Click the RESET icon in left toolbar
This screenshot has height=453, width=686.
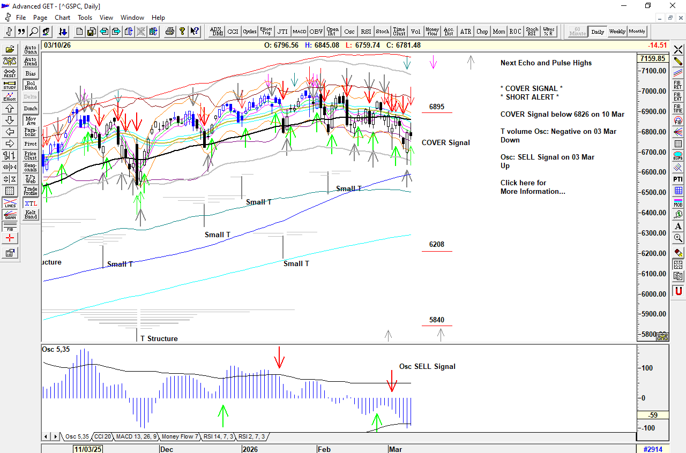[x=10, y=73]
